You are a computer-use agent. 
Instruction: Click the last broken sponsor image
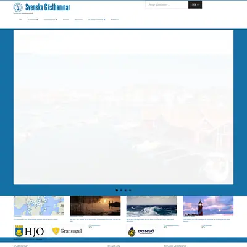[207, 226]
